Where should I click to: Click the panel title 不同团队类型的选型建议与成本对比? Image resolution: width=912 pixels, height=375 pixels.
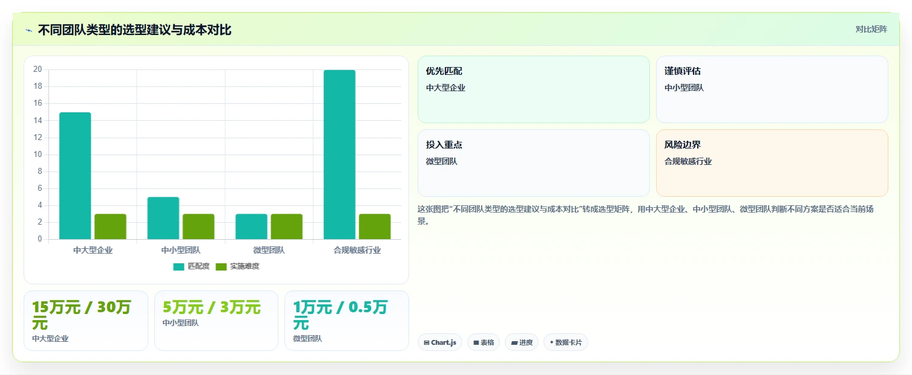pos(134,30)
